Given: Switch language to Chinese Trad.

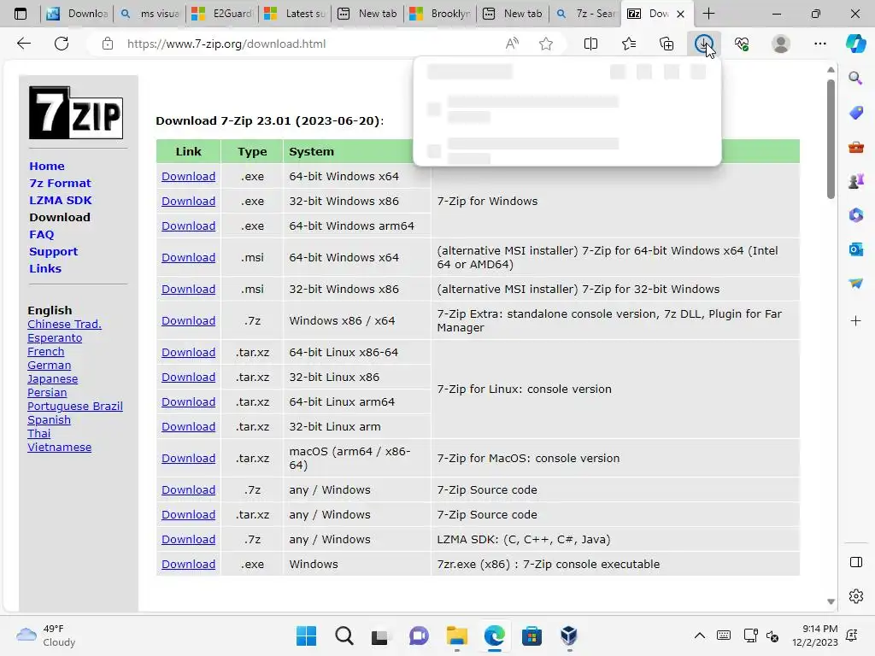Looking at the screenshot, I should tap(64, 324).
